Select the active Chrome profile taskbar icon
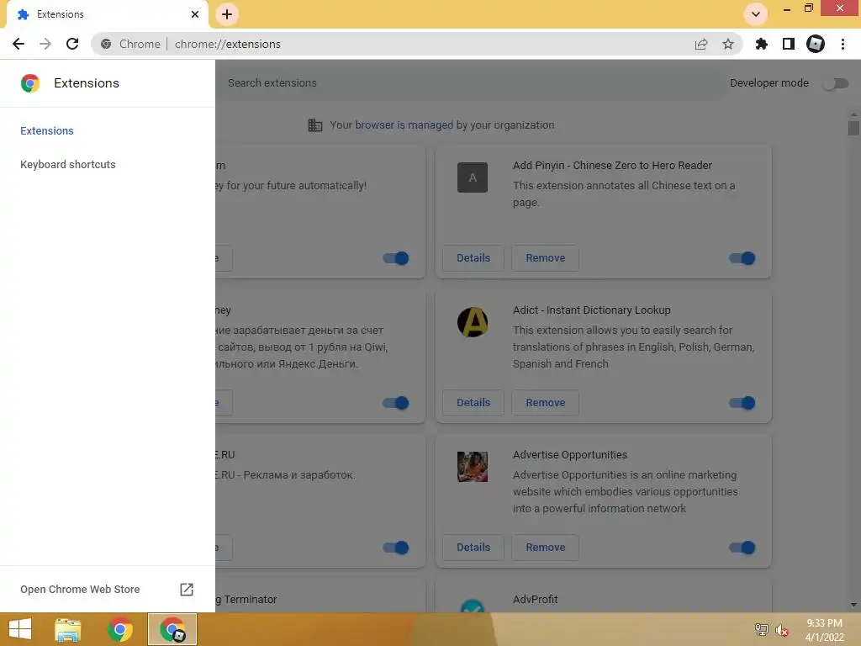This screenshot has width=861, height=646. click(172, 629)
